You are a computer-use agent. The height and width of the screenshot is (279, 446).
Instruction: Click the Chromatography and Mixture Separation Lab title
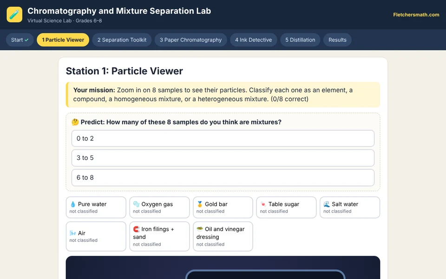click(x=119, y=11)
